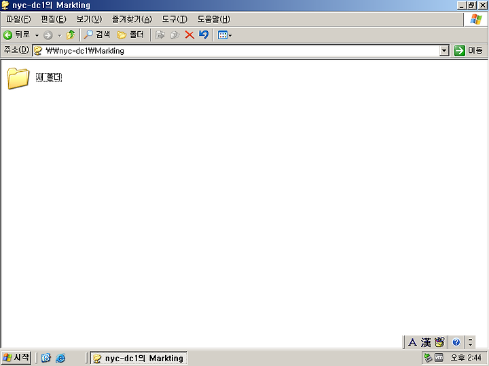The image size is (489, 366).
Task: Undo with the blue arrow icon
Action: (x=204, y=35)
